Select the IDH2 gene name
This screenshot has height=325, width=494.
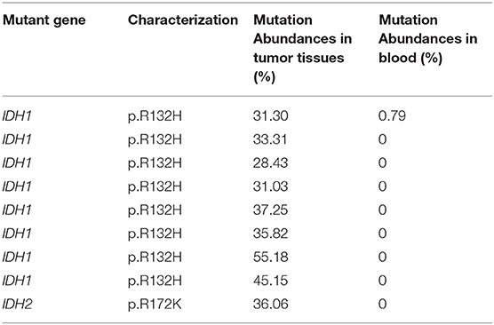click(x=17, y=304)
